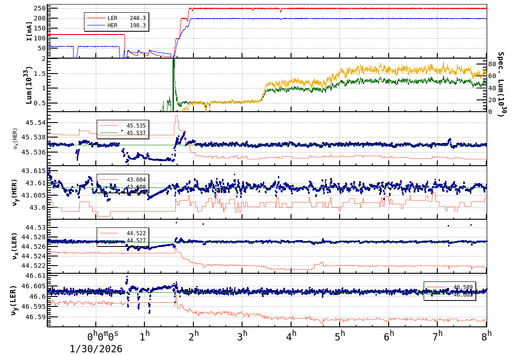
Task: Click the 6h time axis label
Action: tap(389, 335)
